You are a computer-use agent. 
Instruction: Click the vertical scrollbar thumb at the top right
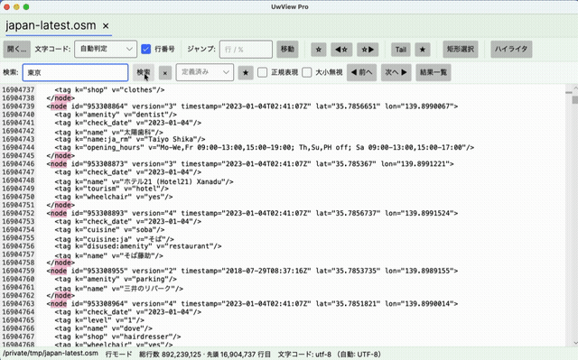click(x=574, y=100)
